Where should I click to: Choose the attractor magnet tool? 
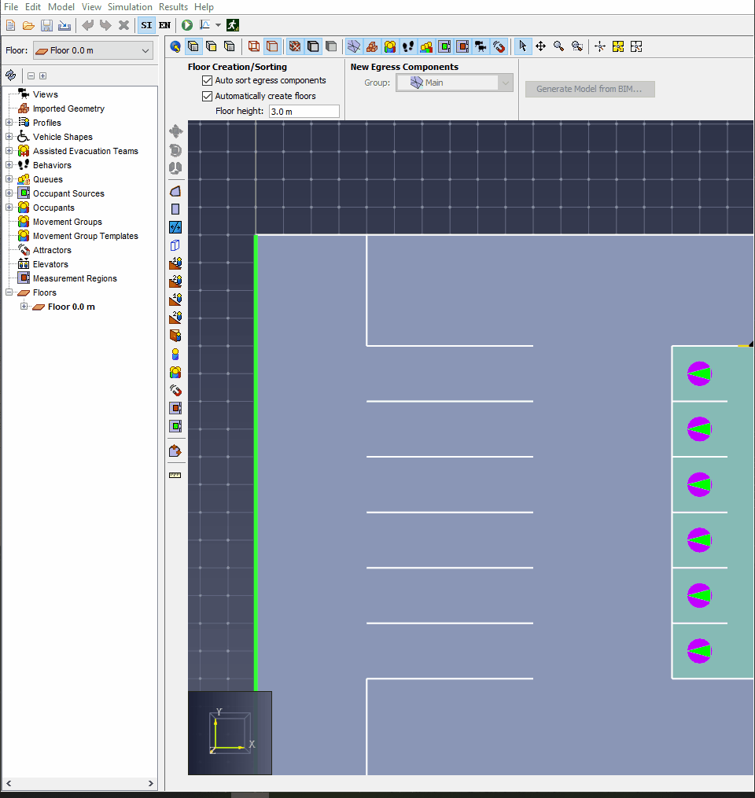tap(175, 390)
